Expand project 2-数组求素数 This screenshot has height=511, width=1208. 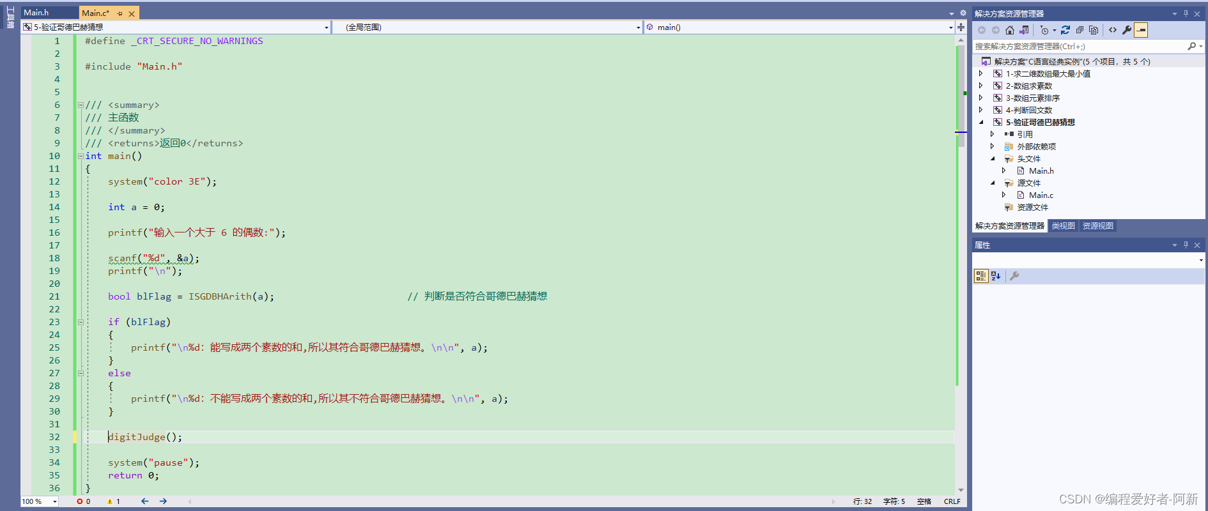coord(981,86)
